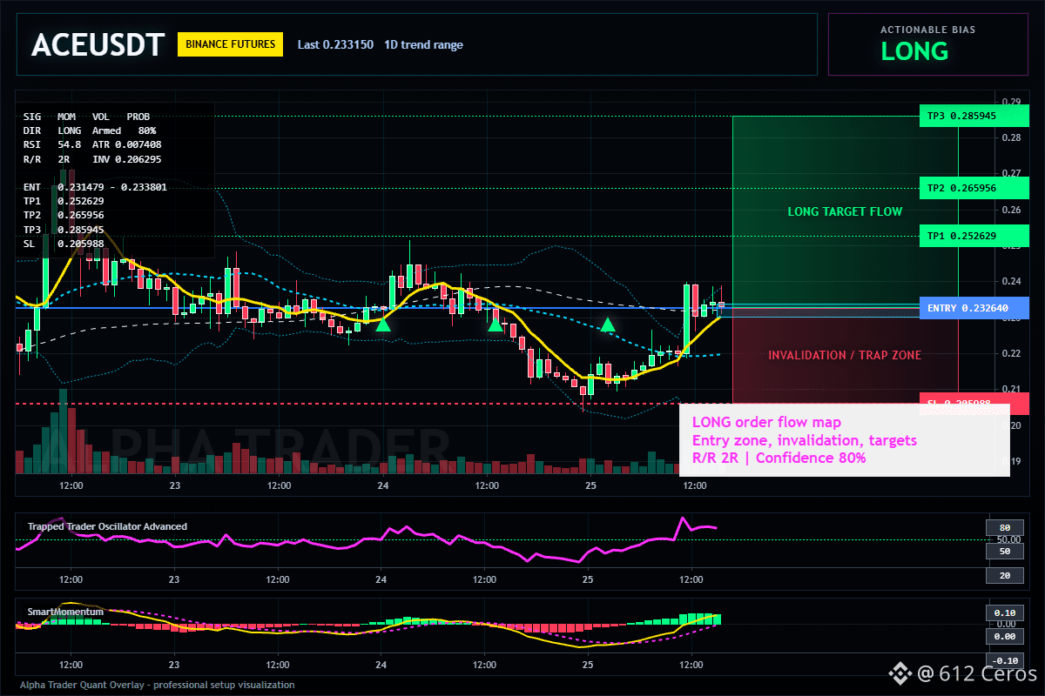
Task: Click the green signal triangle nearest the 24 date label
Action: [382, 324]
